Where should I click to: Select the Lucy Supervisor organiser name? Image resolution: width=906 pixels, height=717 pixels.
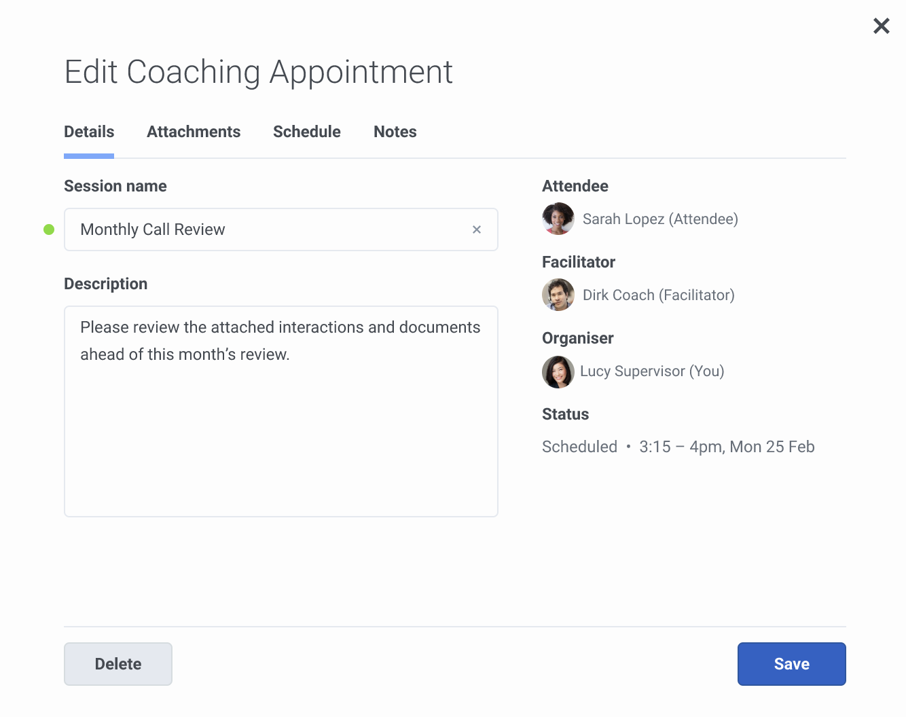pyautogui.click(x=652, y=371)
